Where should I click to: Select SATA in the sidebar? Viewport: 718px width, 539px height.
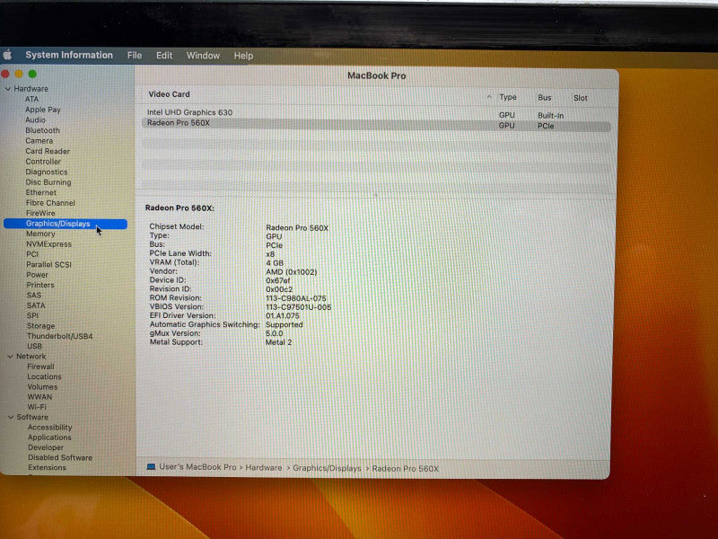coord(36,305)
